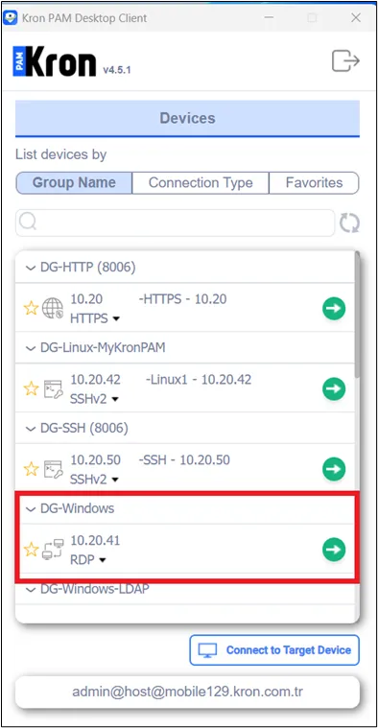Click the globe icon of HTTPS device
Viewport: 378px width, 728px height.
click(53, 308)
